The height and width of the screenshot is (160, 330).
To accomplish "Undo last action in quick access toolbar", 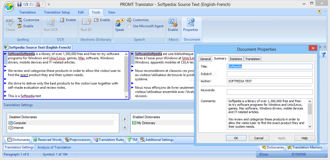I will tap(25, 4).
